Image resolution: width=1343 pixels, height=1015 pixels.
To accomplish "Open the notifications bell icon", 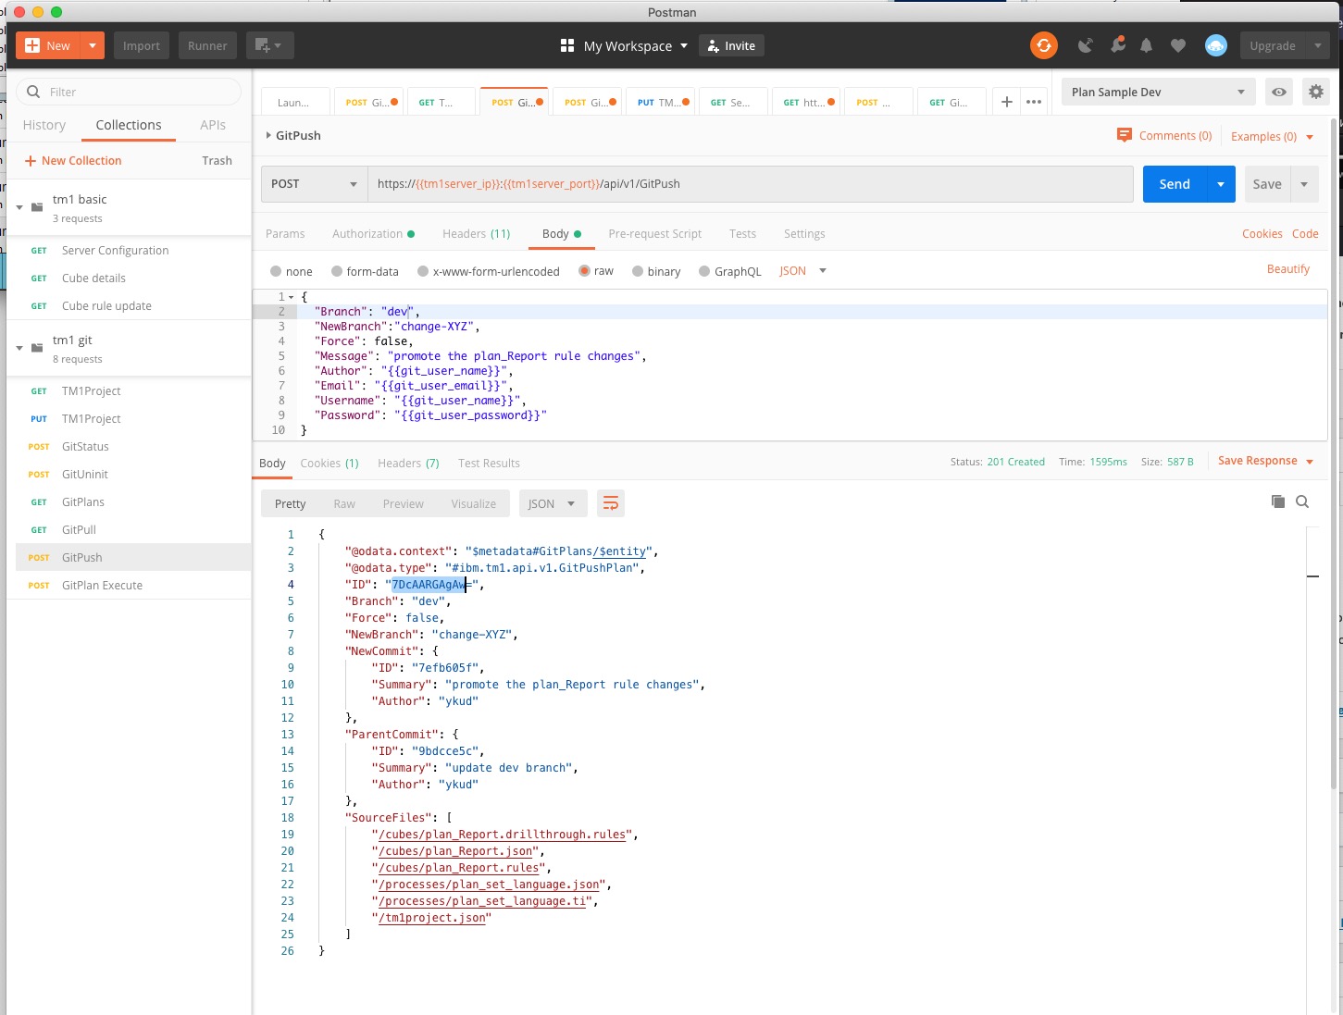I will [1147, 45].
